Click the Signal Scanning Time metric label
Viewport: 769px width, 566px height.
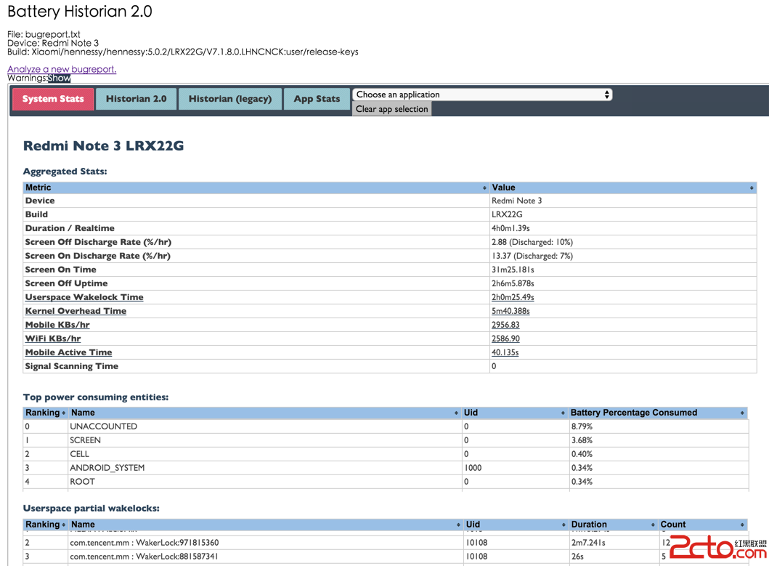pyautogui.click(x=72, y=366)
